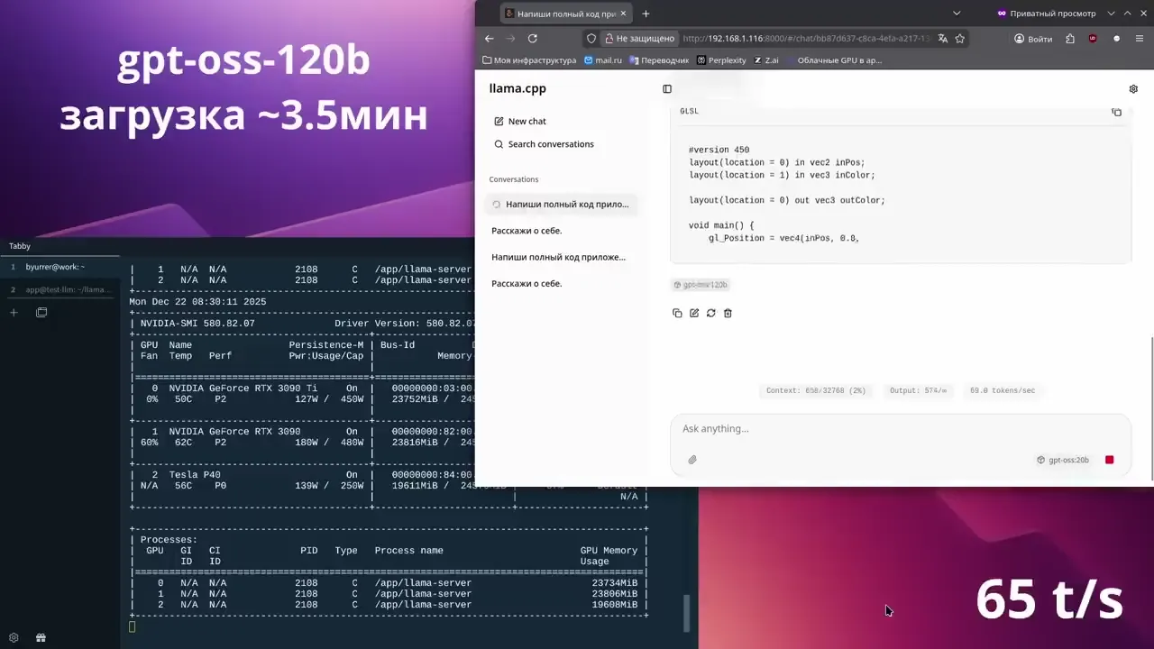Click the gpt-oss-120b model badge
This screenshot has width=1154, height=649.
(701, 285)
